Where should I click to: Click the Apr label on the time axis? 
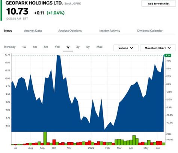point(131,148)
